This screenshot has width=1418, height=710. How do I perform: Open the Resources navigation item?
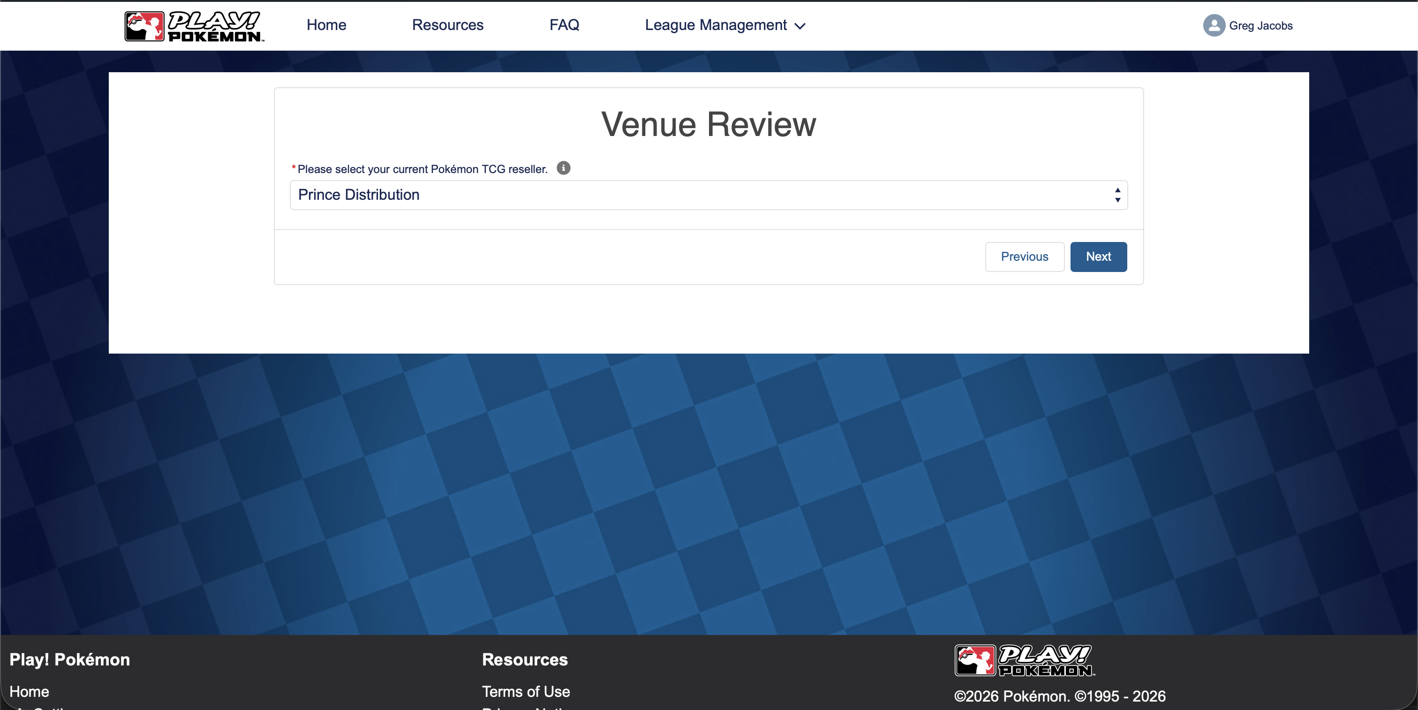click(x=447, y=25)
